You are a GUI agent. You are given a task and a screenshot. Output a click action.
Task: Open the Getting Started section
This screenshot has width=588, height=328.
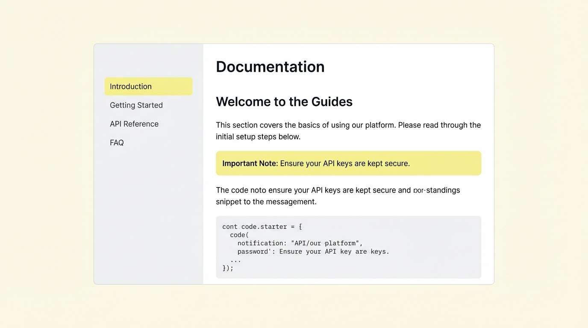click(136, 105)
